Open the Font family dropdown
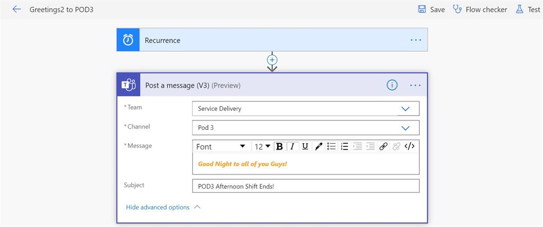 (x=221, y=146)
